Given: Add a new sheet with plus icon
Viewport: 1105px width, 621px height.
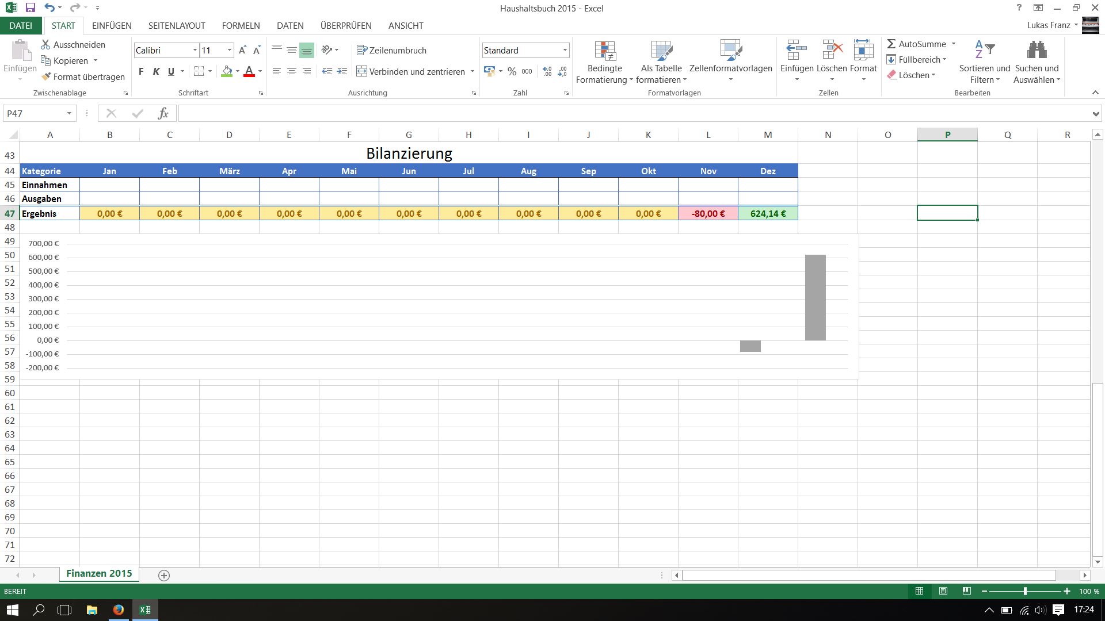Looking at the screenshot, I should [x=163, y=576].
